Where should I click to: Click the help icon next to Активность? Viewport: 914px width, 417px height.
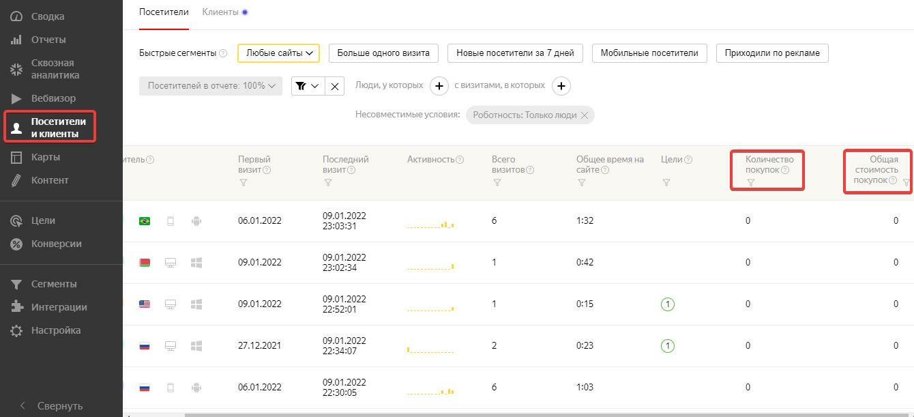click(460, 160)
